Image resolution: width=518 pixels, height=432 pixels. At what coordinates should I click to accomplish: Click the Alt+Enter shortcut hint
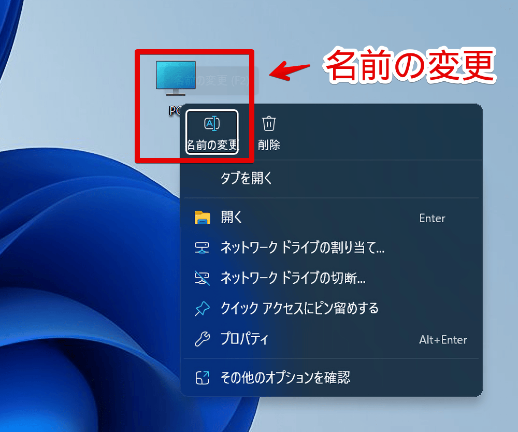tap(443, 340)
